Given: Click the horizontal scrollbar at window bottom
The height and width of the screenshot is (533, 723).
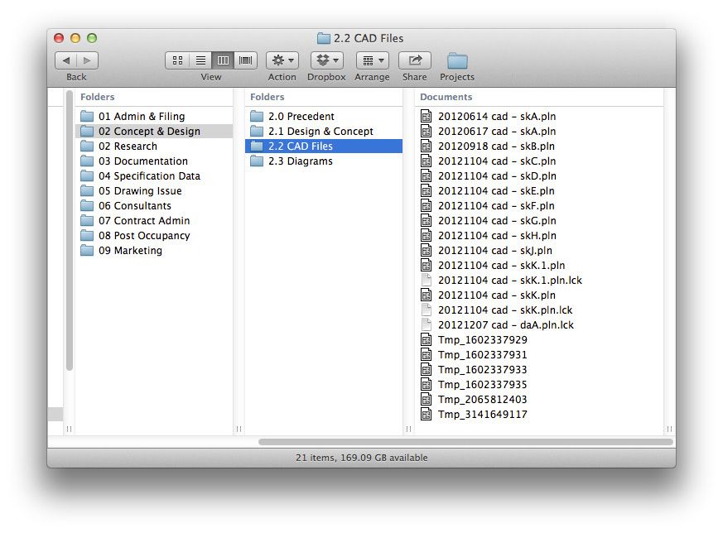Looking at the screenshot, I should click(x=465, y=442).
